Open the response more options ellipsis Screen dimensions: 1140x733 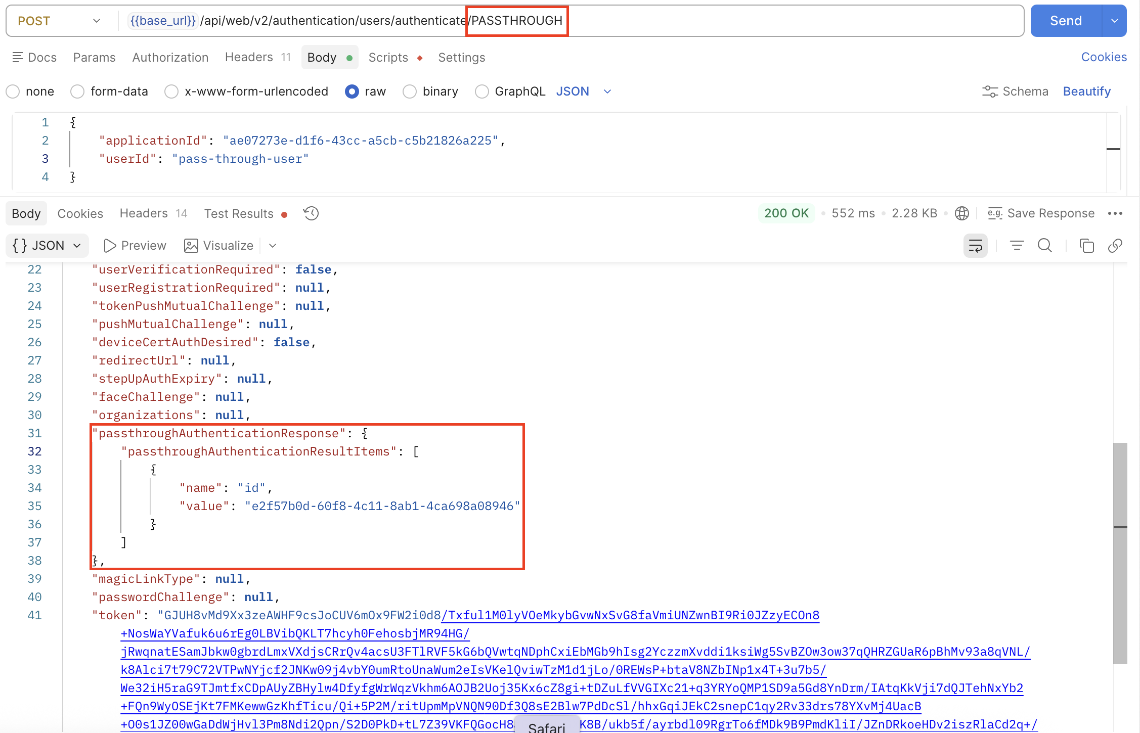click(x=1115, y=213)
